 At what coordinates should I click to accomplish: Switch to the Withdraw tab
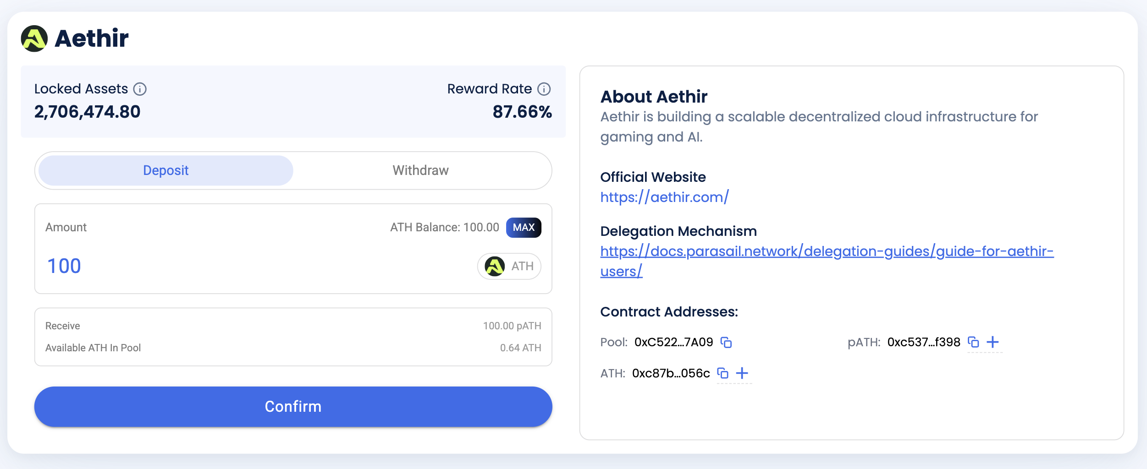click(421, 170)
